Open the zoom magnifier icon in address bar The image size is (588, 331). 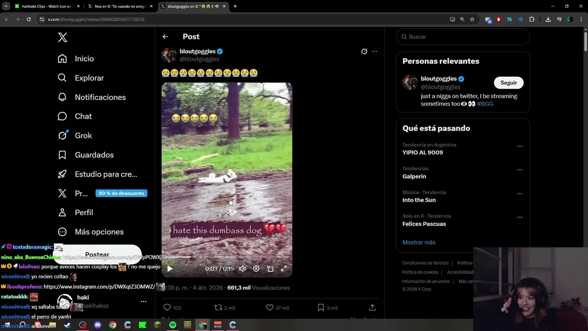pyautogui.click(x=462, y=19)
